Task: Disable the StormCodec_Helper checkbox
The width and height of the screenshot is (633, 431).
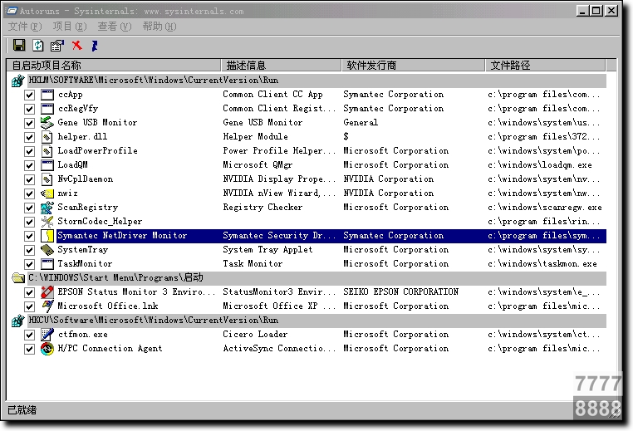Action: coord(29,222)
